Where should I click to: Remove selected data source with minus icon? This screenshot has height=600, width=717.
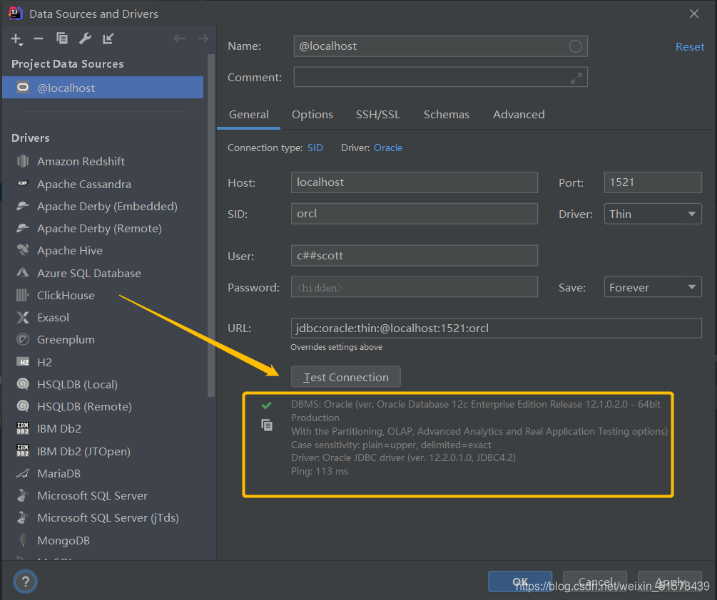pyautogui.click(x=39, y=38)
